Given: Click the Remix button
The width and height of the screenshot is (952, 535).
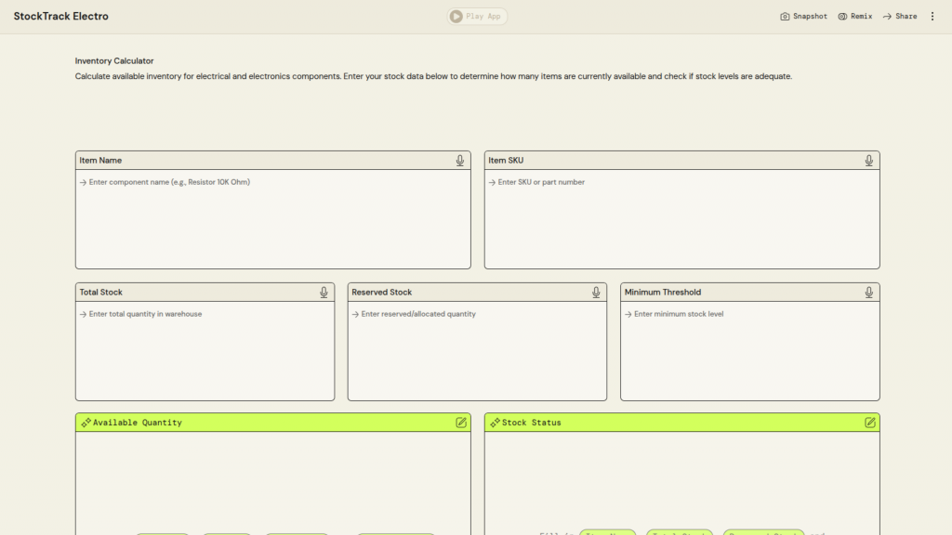Looking at the screenshot, I should [854, 17].
